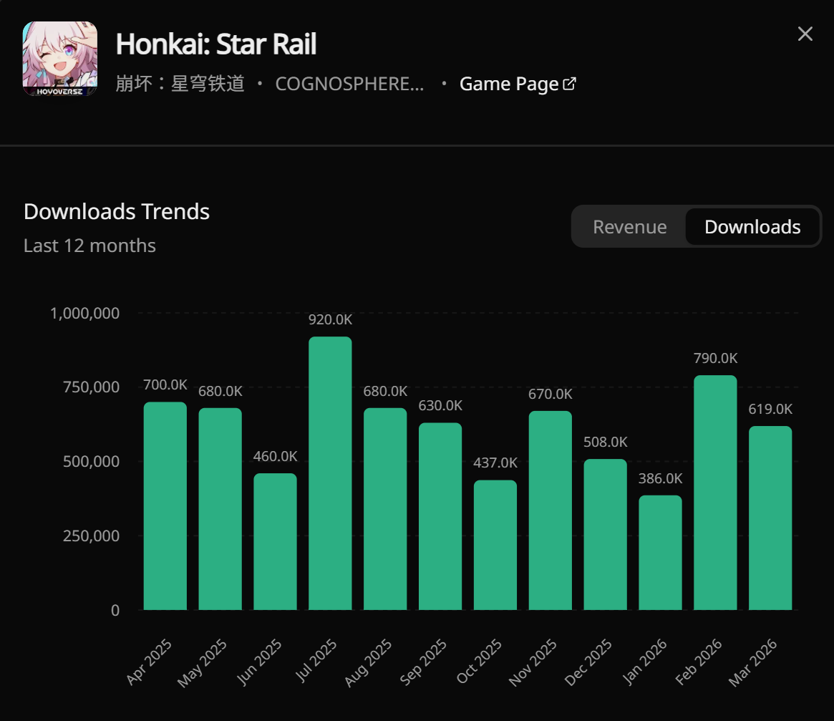Screen dimensions: 834x721
Task: Select the Feb 2026 bar
Action: (x=715, y=493)
